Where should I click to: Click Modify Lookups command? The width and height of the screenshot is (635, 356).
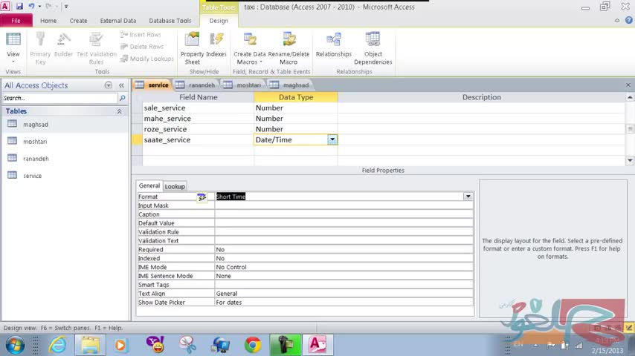tap(146, 59)
